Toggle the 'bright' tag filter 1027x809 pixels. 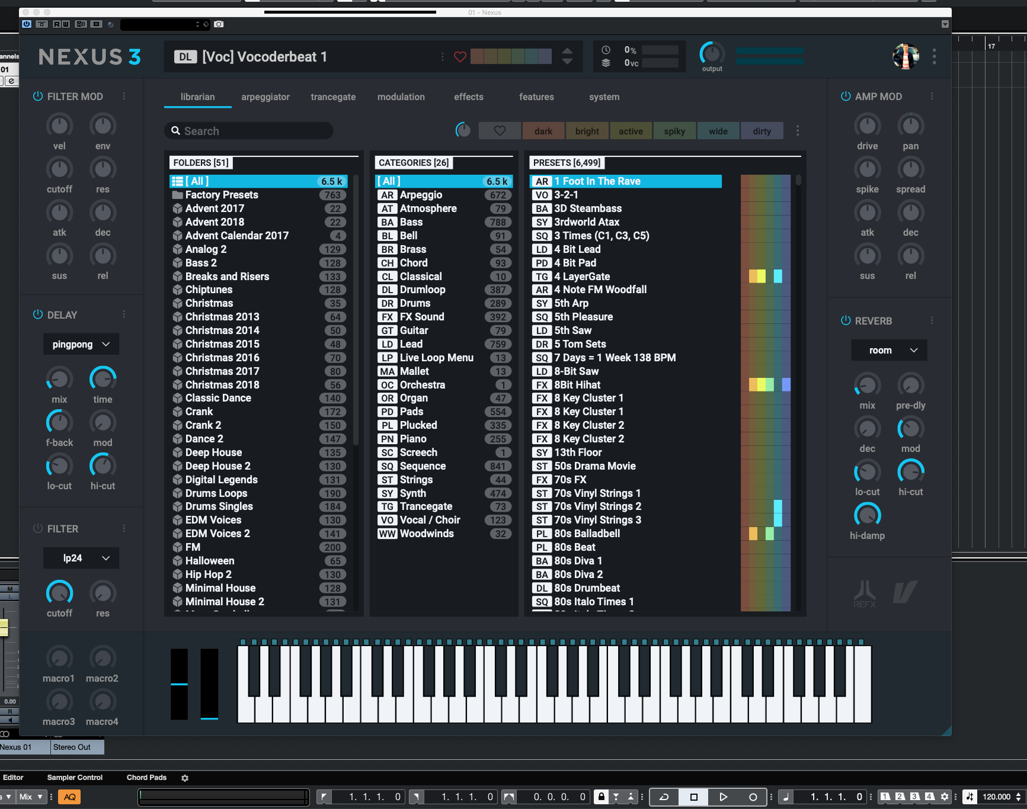587,131
